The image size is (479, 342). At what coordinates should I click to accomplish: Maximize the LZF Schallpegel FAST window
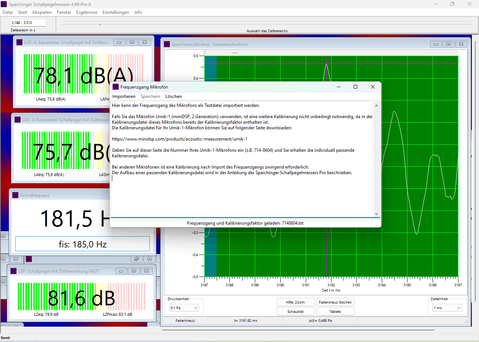coord(134,271)
